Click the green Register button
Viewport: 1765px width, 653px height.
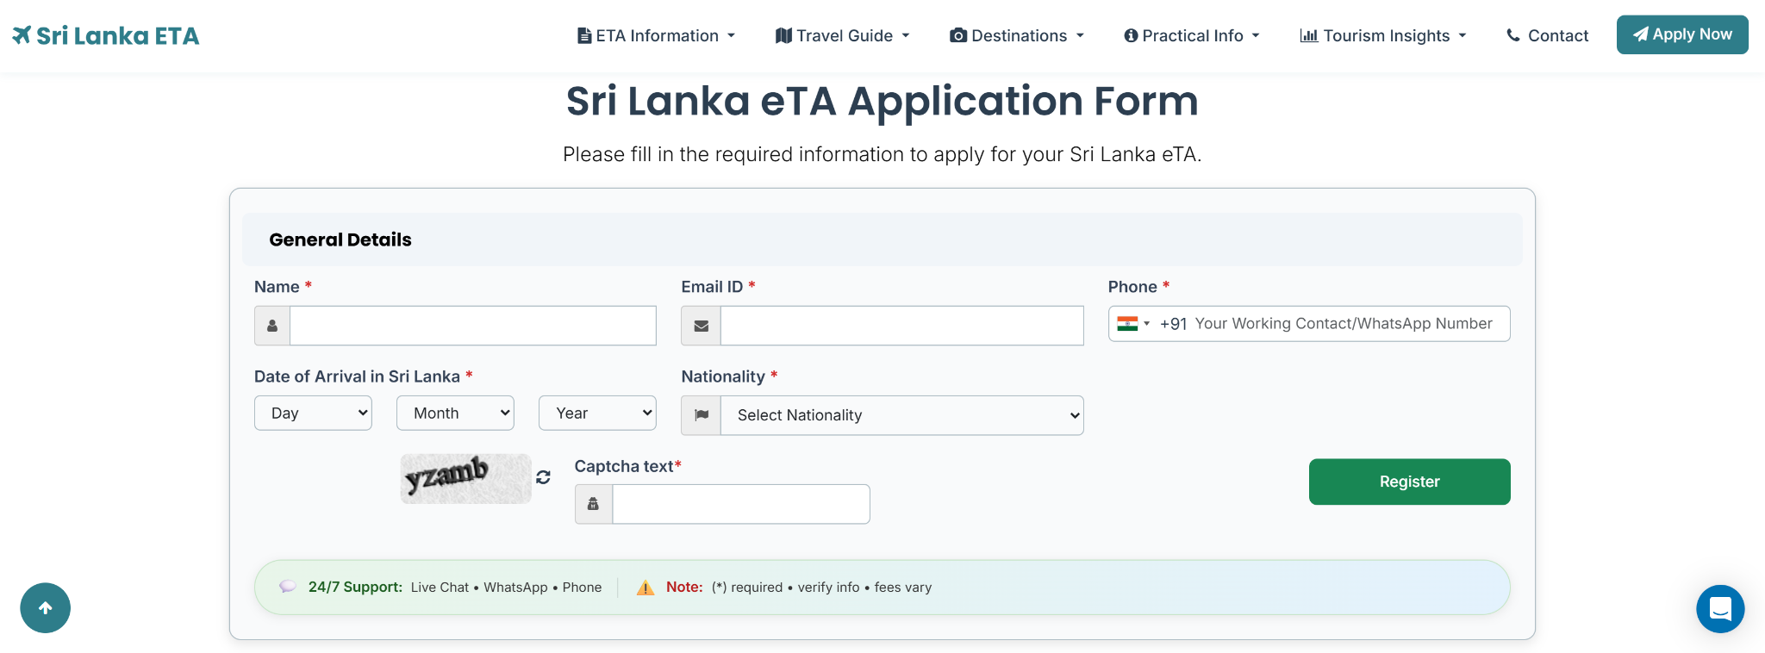click(1409, 482)
